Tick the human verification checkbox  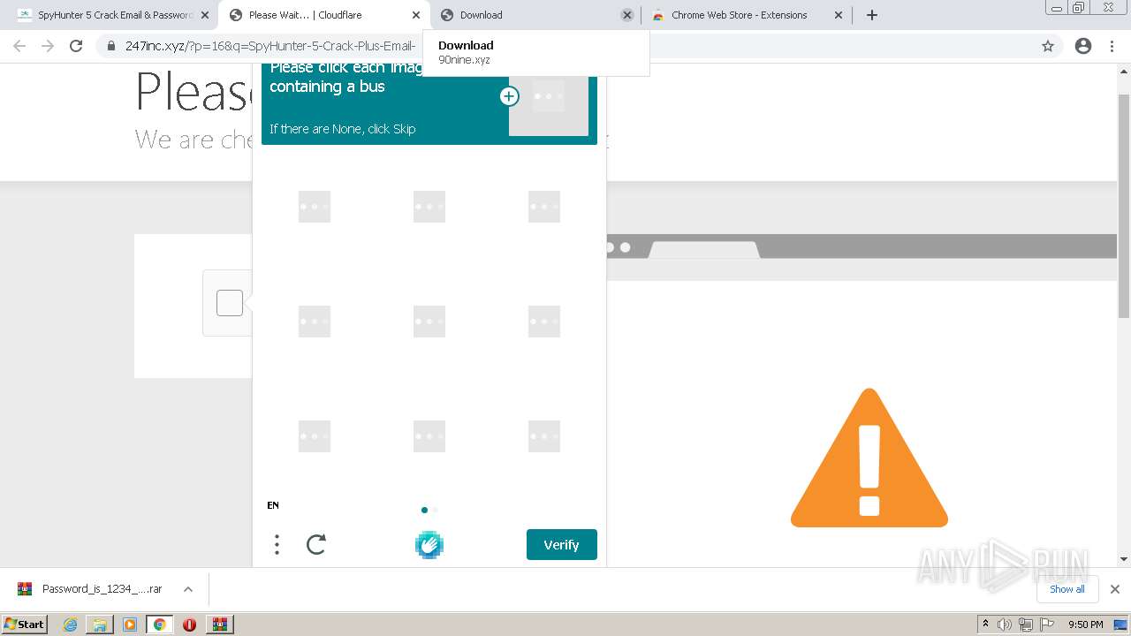pos(230,303)
